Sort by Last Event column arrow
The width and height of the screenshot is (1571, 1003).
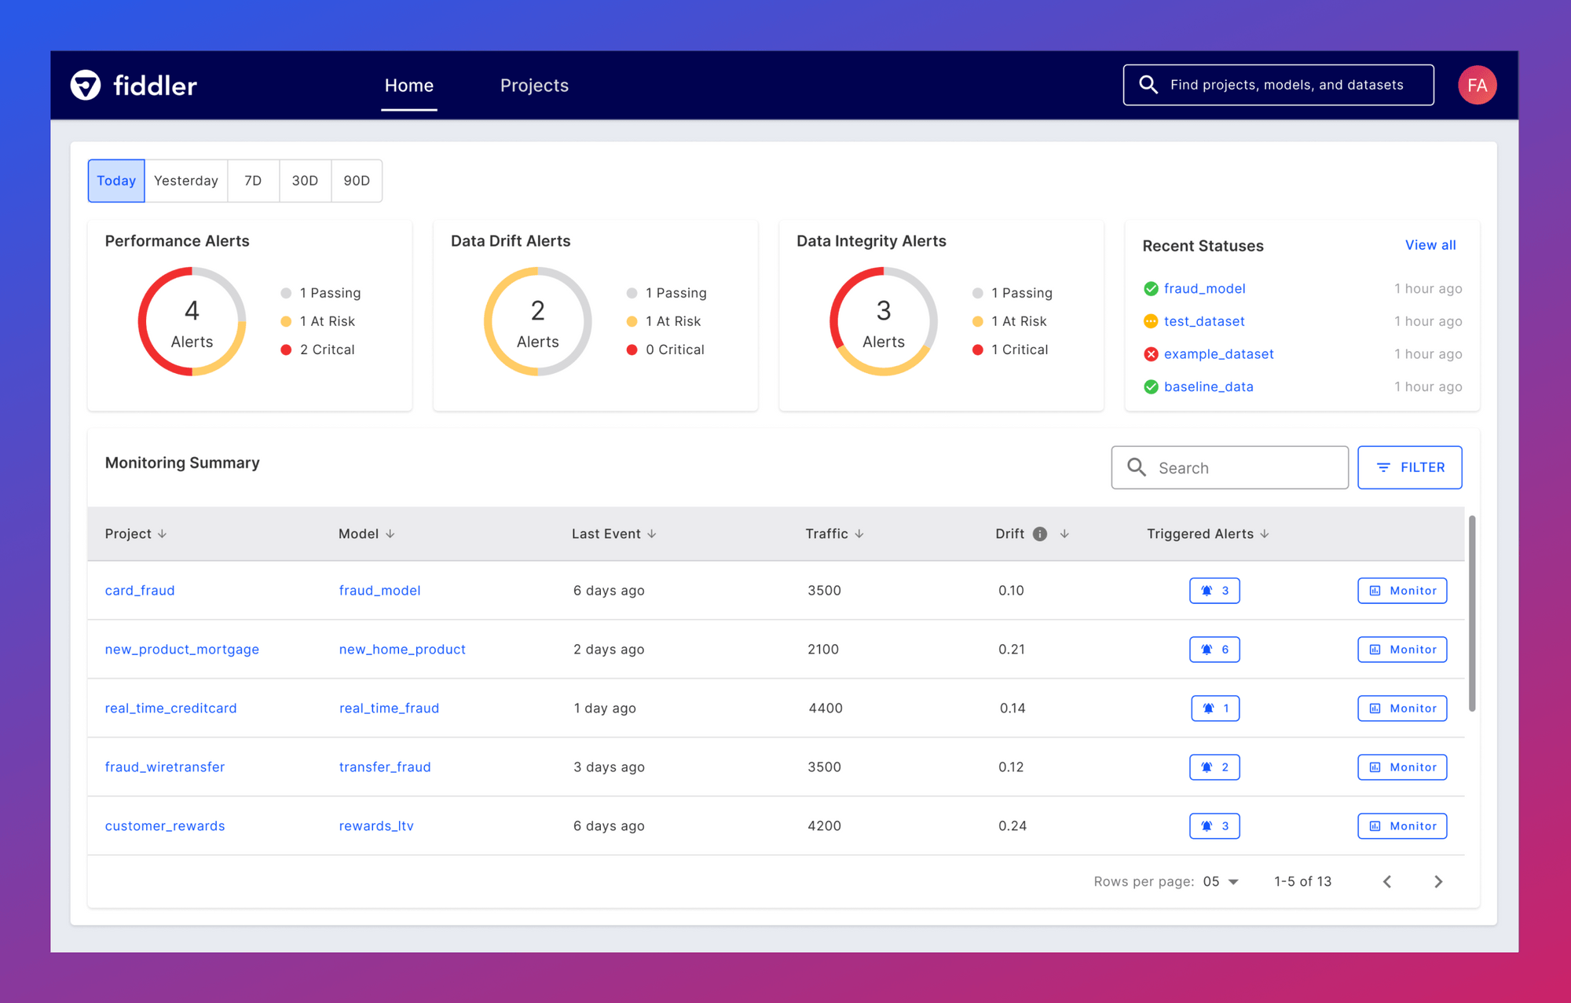click(x=652, y=533)
